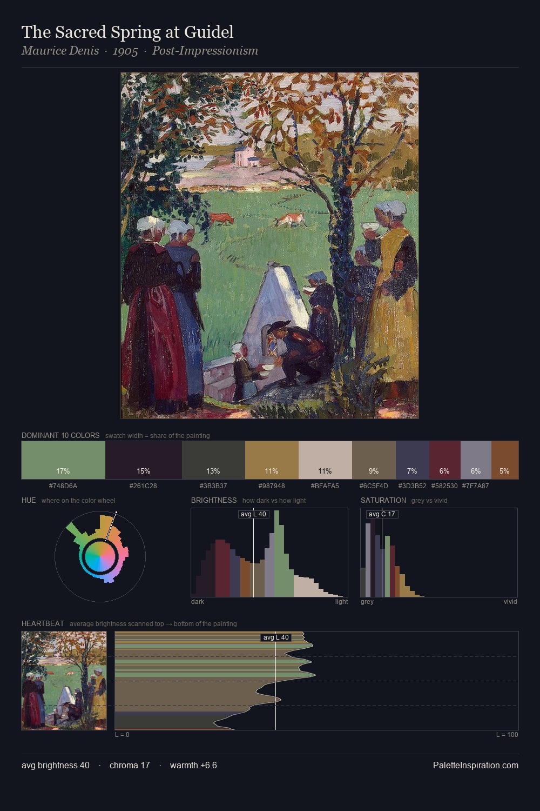
Task: Click the grey label under saturation chart
Action: 367,602
